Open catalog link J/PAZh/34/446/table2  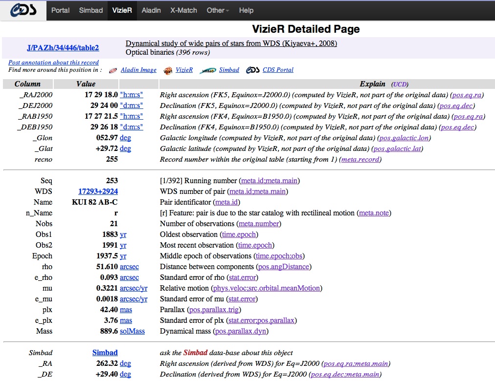click(63, 48)
